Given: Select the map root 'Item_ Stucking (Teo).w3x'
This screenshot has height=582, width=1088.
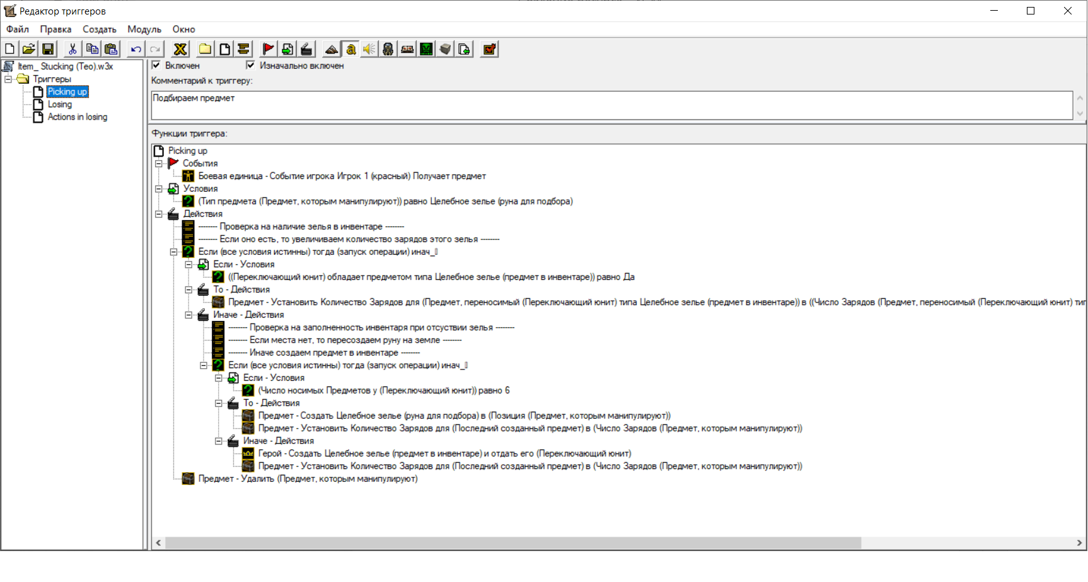Looking at the screenshot, I should point(66,66).
